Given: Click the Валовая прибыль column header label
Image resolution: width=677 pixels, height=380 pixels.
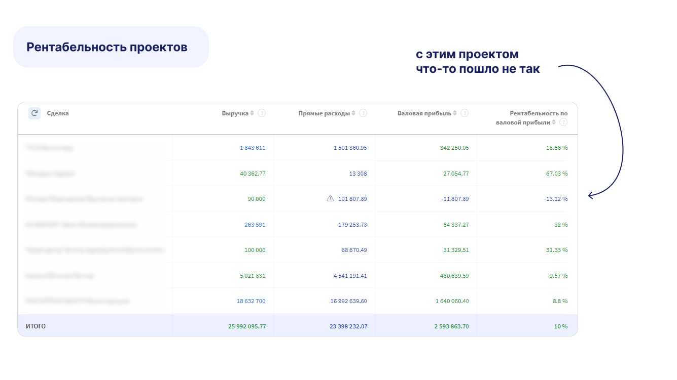Looking at the screenshot, I should (x=424, y=113).
